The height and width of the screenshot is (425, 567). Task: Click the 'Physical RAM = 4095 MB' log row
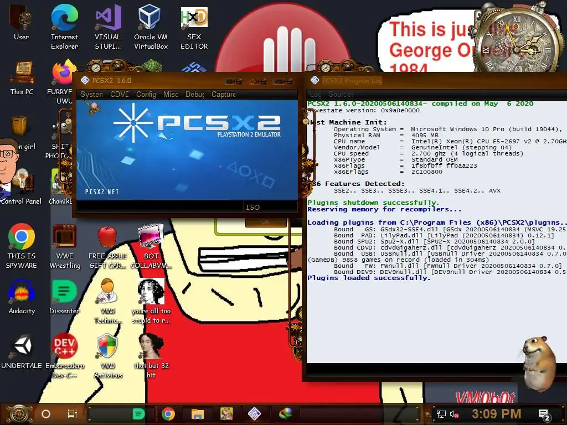386,135
